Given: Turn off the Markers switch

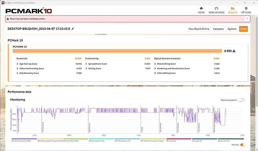Looking at the screenshot, I should click(243, 145).
